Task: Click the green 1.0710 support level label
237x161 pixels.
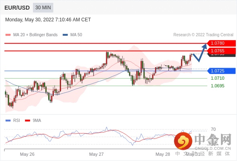Action: coord(217,78)
